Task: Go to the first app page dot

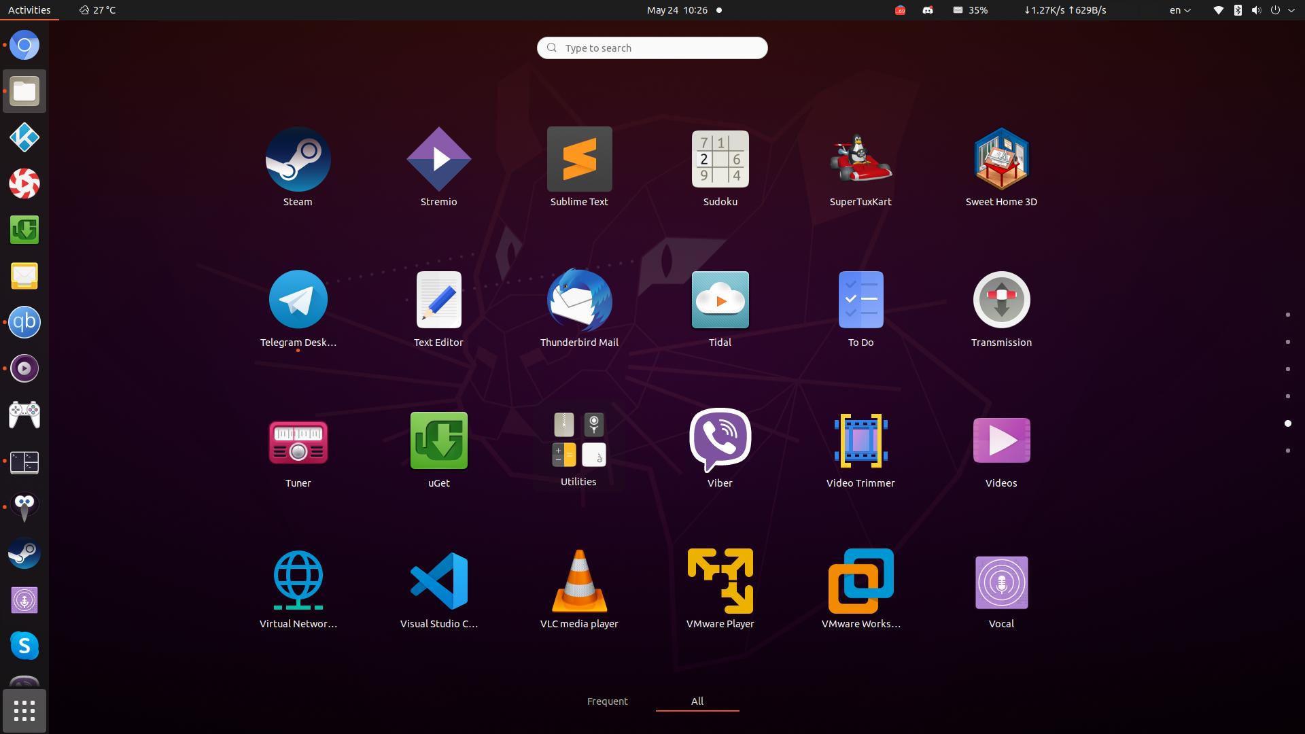Action: [x=1288, y=315]
